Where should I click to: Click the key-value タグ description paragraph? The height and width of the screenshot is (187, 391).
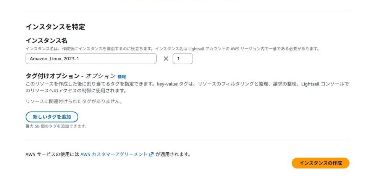point(187,87)
